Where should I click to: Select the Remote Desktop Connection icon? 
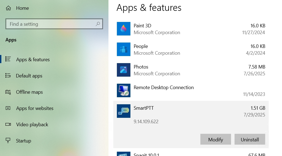(124, 90)
